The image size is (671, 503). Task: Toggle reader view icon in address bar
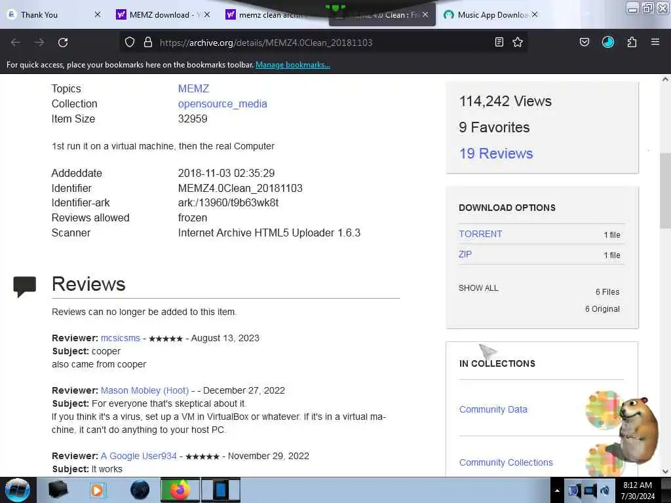click(x=499, y=42)
